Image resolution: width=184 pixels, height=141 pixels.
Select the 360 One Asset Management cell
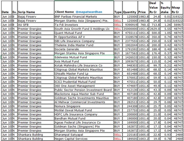pyautogui.click(x=84, y=86)
